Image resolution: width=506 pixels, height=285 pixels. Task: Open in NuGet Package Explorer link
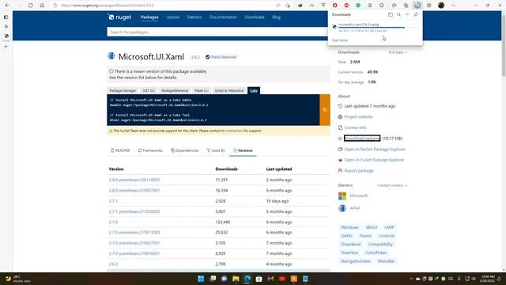[375, 150]
